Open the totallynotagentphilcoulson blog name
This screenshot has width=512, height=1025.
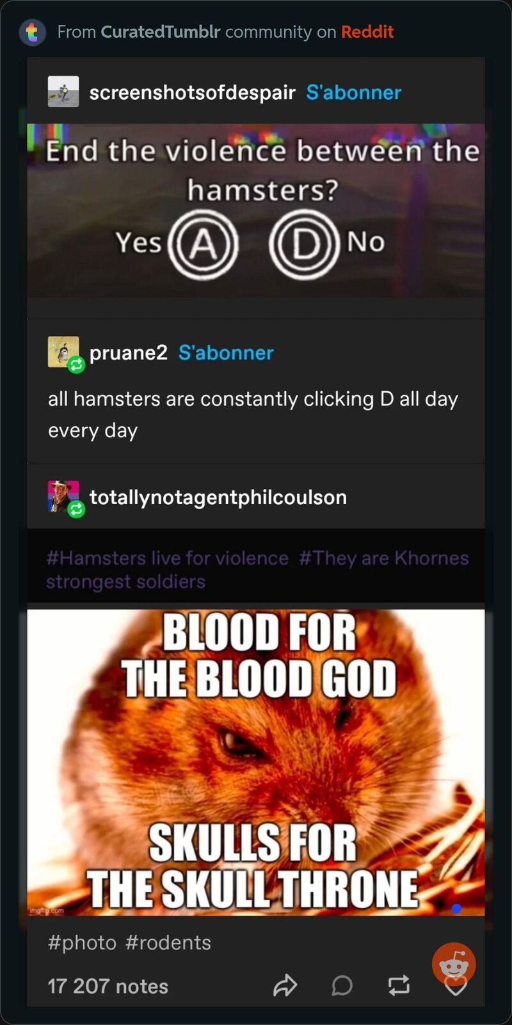[218, 497]
